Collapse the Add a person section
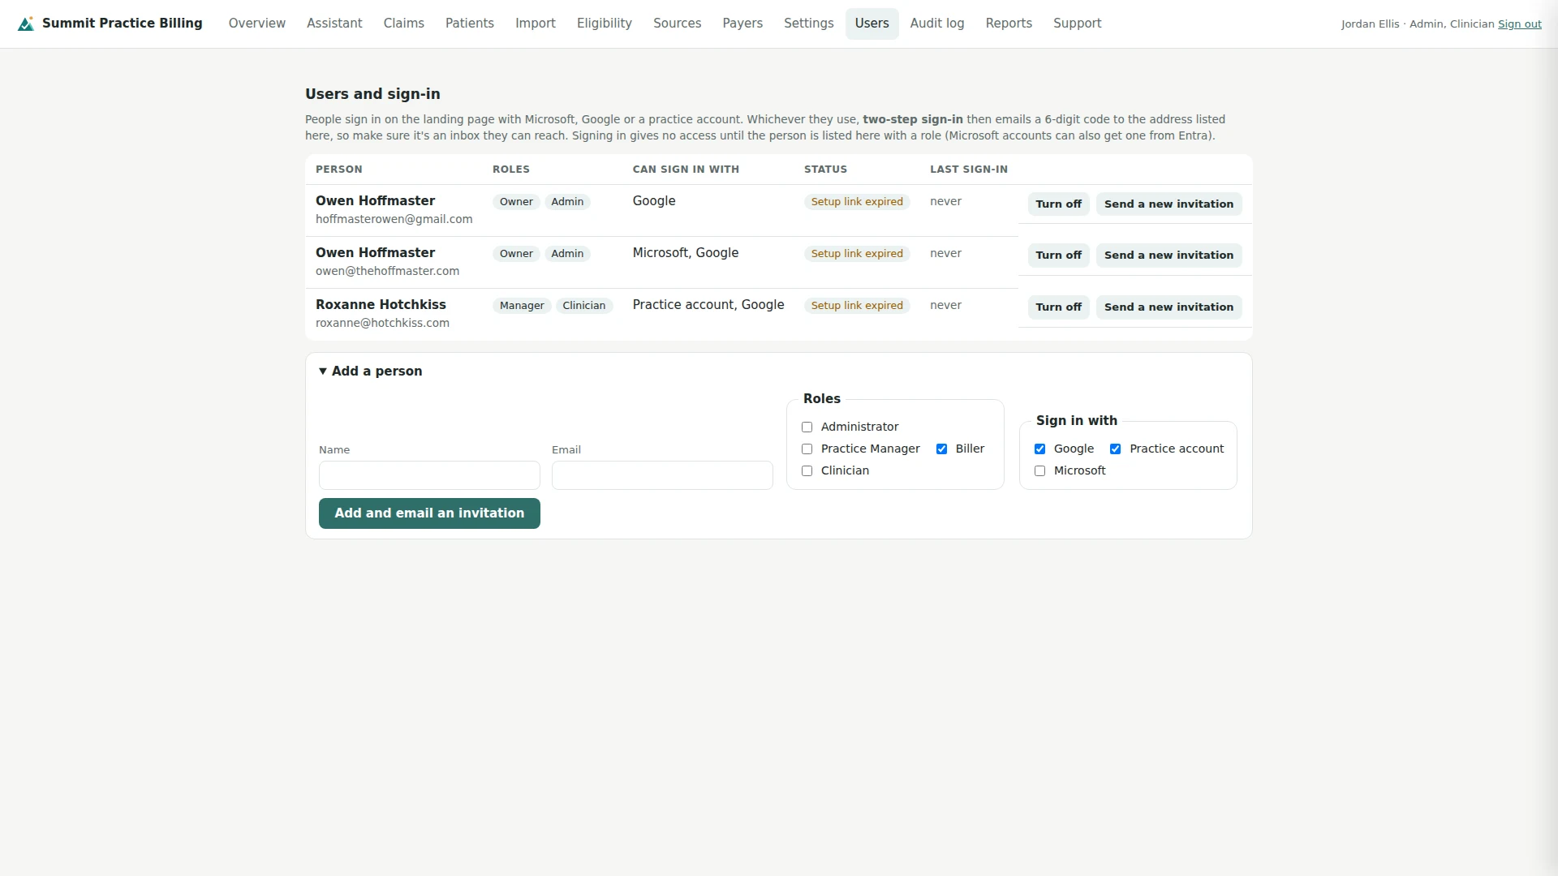This screenshot has height=876, width=1558. point(371,371)
